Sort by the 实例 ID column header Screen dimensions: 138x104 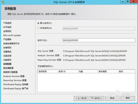click(68, 72)
